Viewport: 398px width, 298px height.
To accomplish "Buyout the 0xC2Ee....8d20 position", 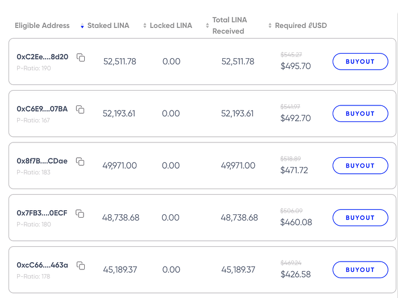I will tap(360, 62).
